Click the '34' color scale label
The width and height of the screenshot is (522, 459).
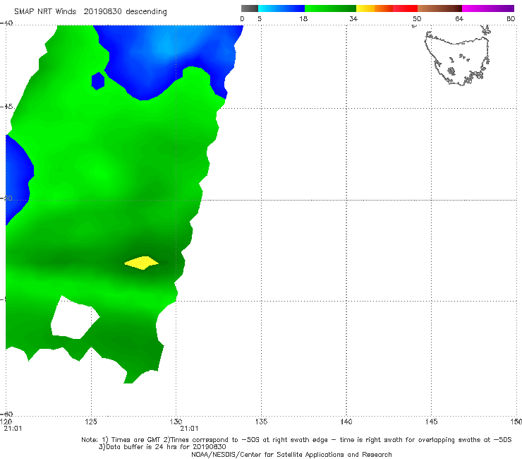coord(353,19)
